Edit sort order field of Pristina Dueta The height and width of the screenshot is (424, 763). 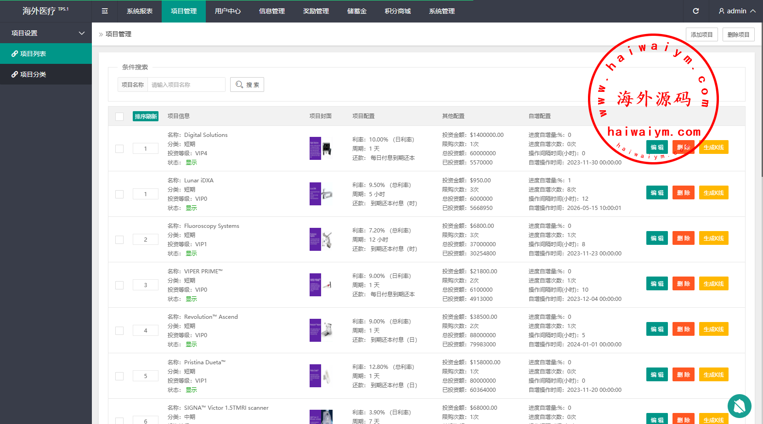pos(146,376)
